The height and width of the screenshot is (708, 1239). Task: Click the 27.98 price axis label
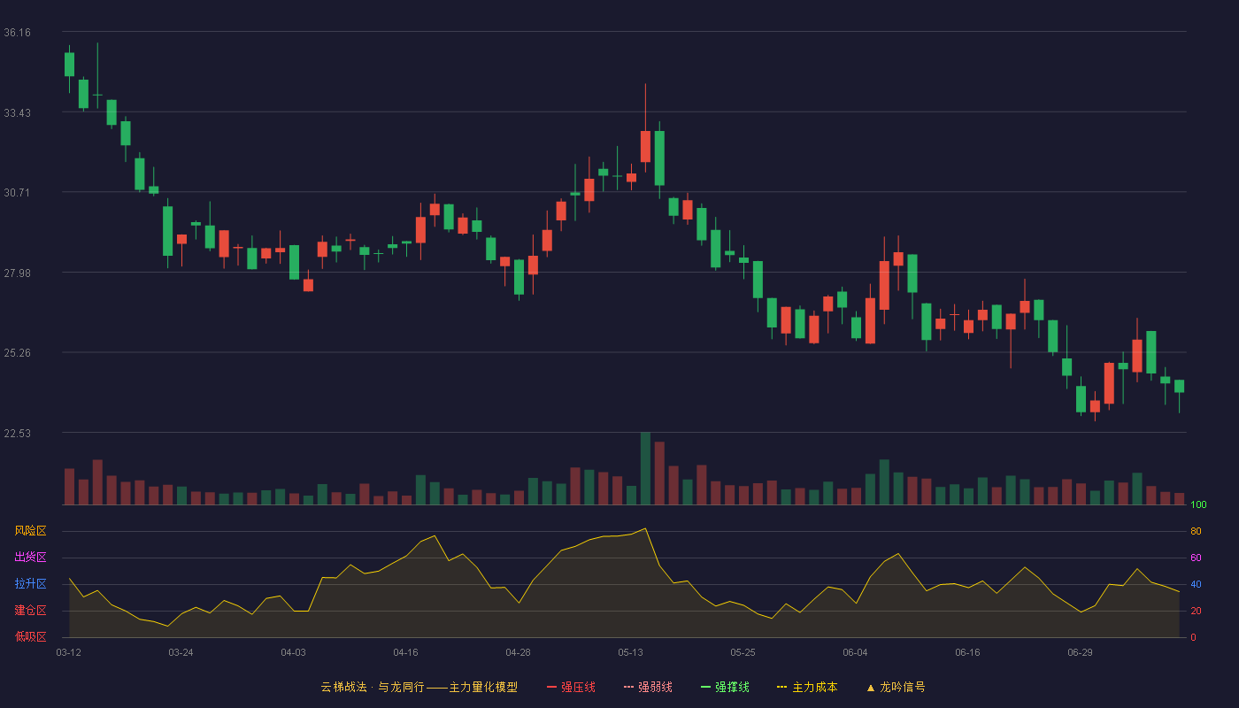pos(17,273)
